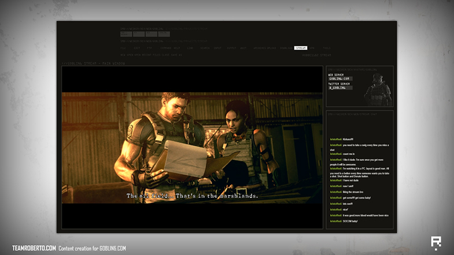The height and width of the screenshot is (255, 454).
Task: Click the 'I have not dude' chat message
Action: (x=350, y=180)
